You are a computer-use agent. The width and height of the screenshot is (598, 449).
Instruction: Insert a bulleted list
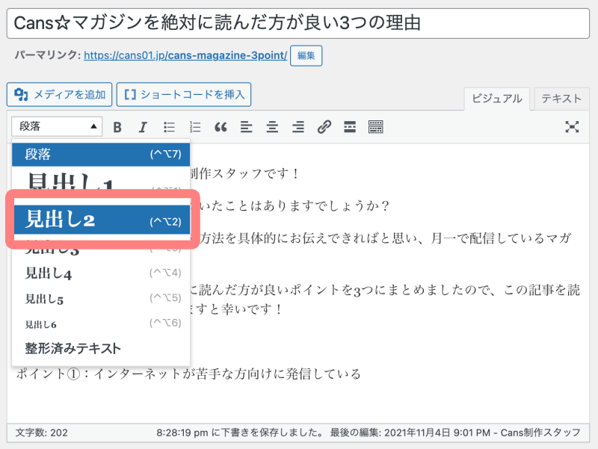click(x=170, y=127)
